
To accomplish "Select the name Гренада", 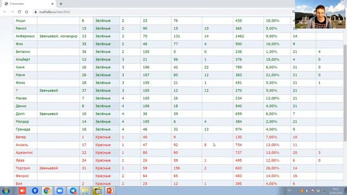I will (x=23, y=129).
